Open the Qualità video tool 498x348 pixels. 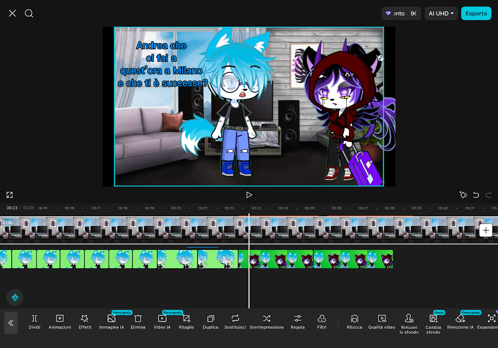(381, 322)
